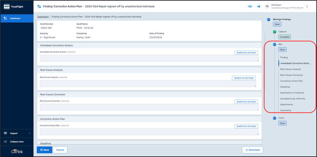This screenshot has height=157, width=317.
Task: Expand the Support menu
Action: [17, 133]
